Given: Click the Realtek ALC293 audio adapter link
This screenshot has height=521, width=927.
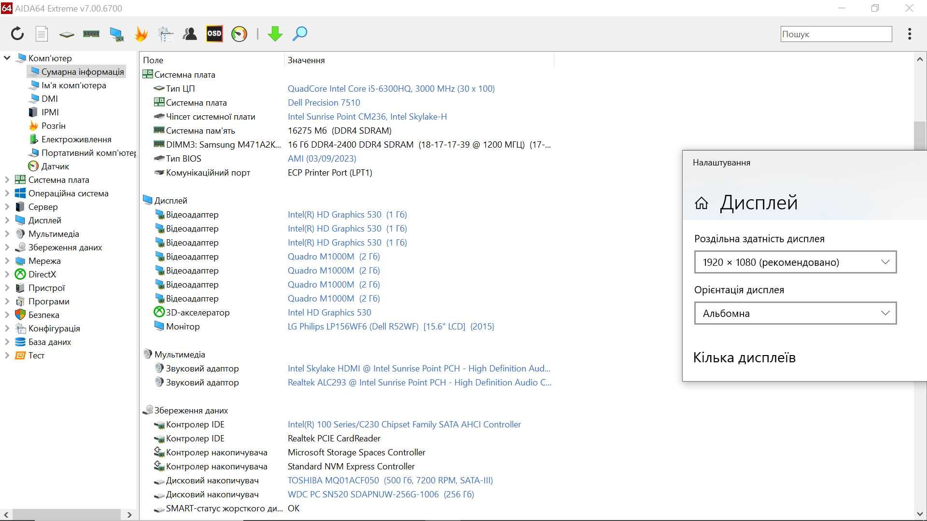Looking at the screenshot, I should (x=420, y=382).
